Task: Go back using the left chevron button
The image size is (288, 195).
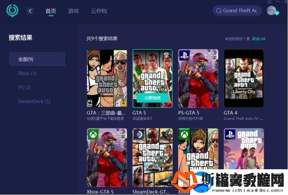Action: 30,11
